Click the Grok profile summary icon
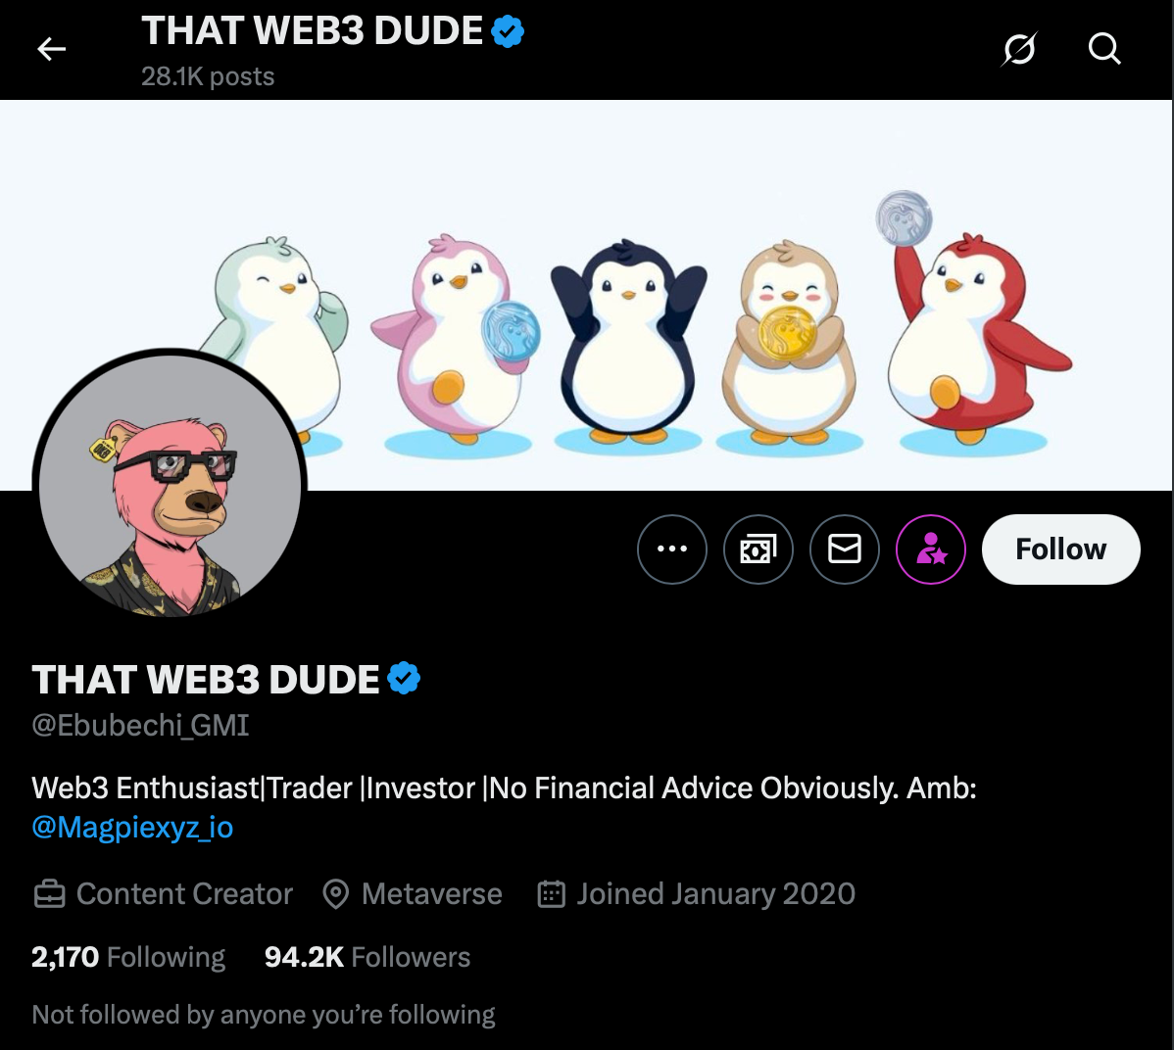 [x=1019, y=48]
